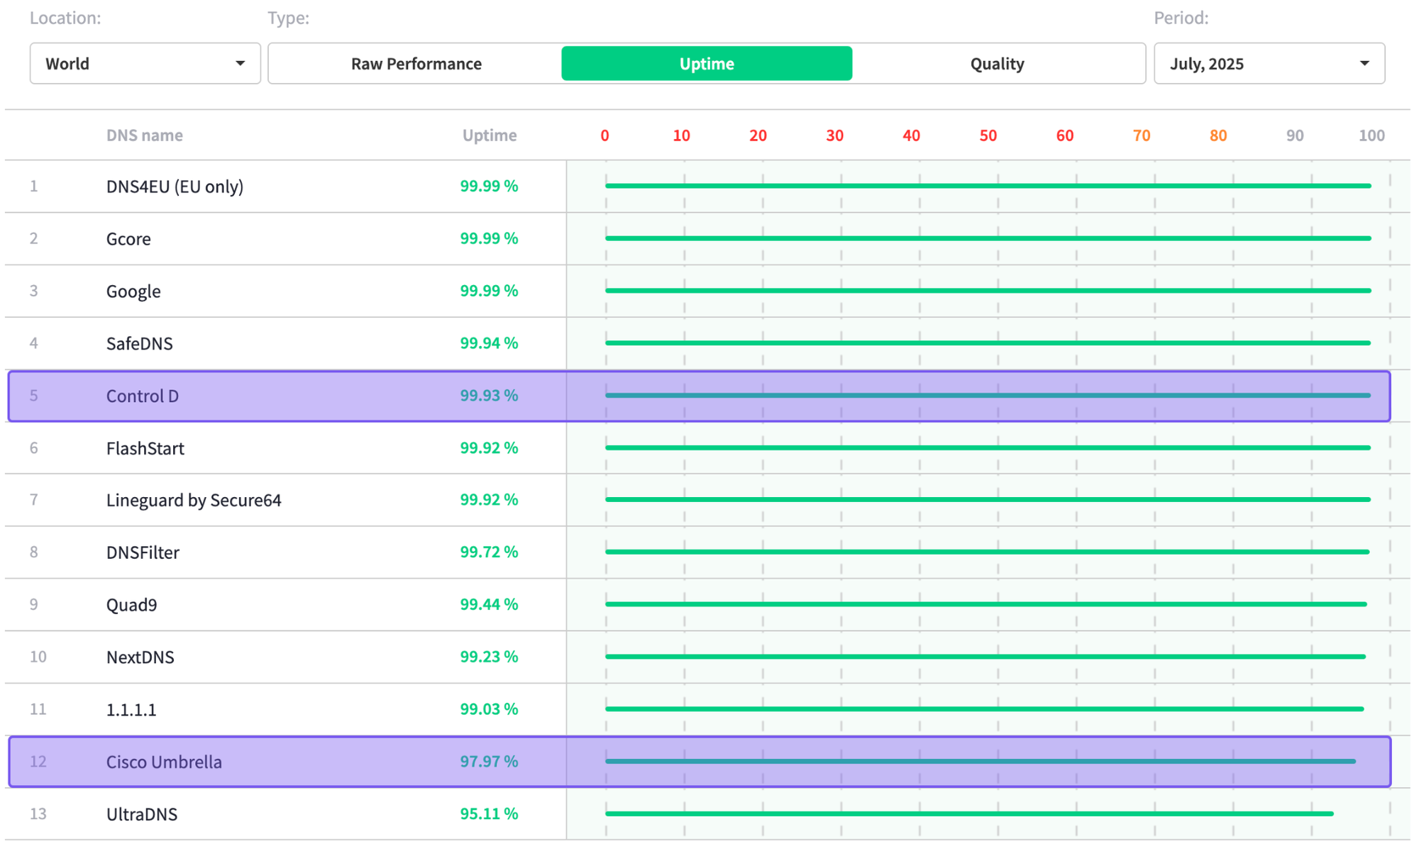The width and height of the screenshot is (1419, 846).
Task: Click rank number 10
Action: point(38,657)
